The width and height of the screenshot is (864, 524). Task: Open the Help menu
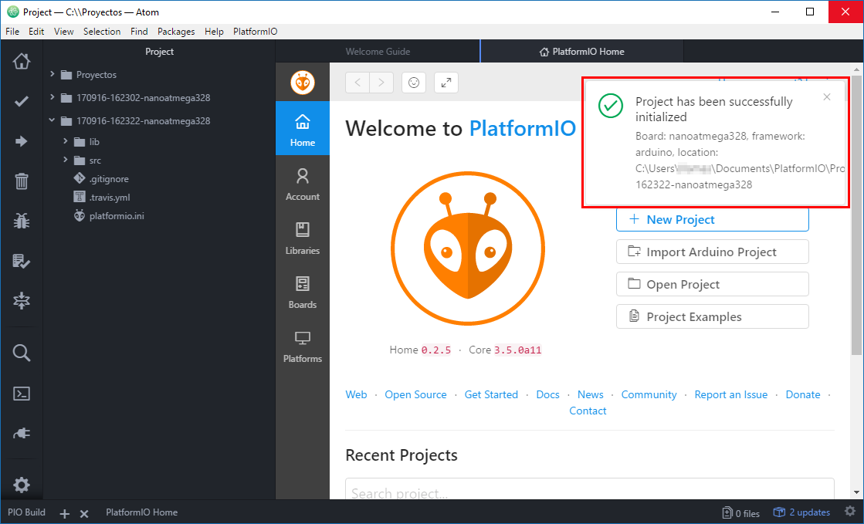click(x=214, y=32)
